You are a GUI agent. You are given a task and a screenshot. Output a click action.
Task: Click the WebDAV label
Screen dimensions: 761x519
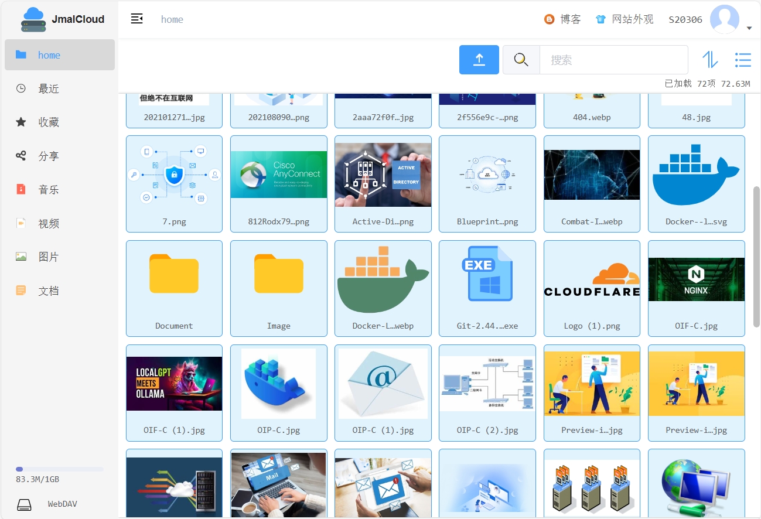click(x=62, y=504)
